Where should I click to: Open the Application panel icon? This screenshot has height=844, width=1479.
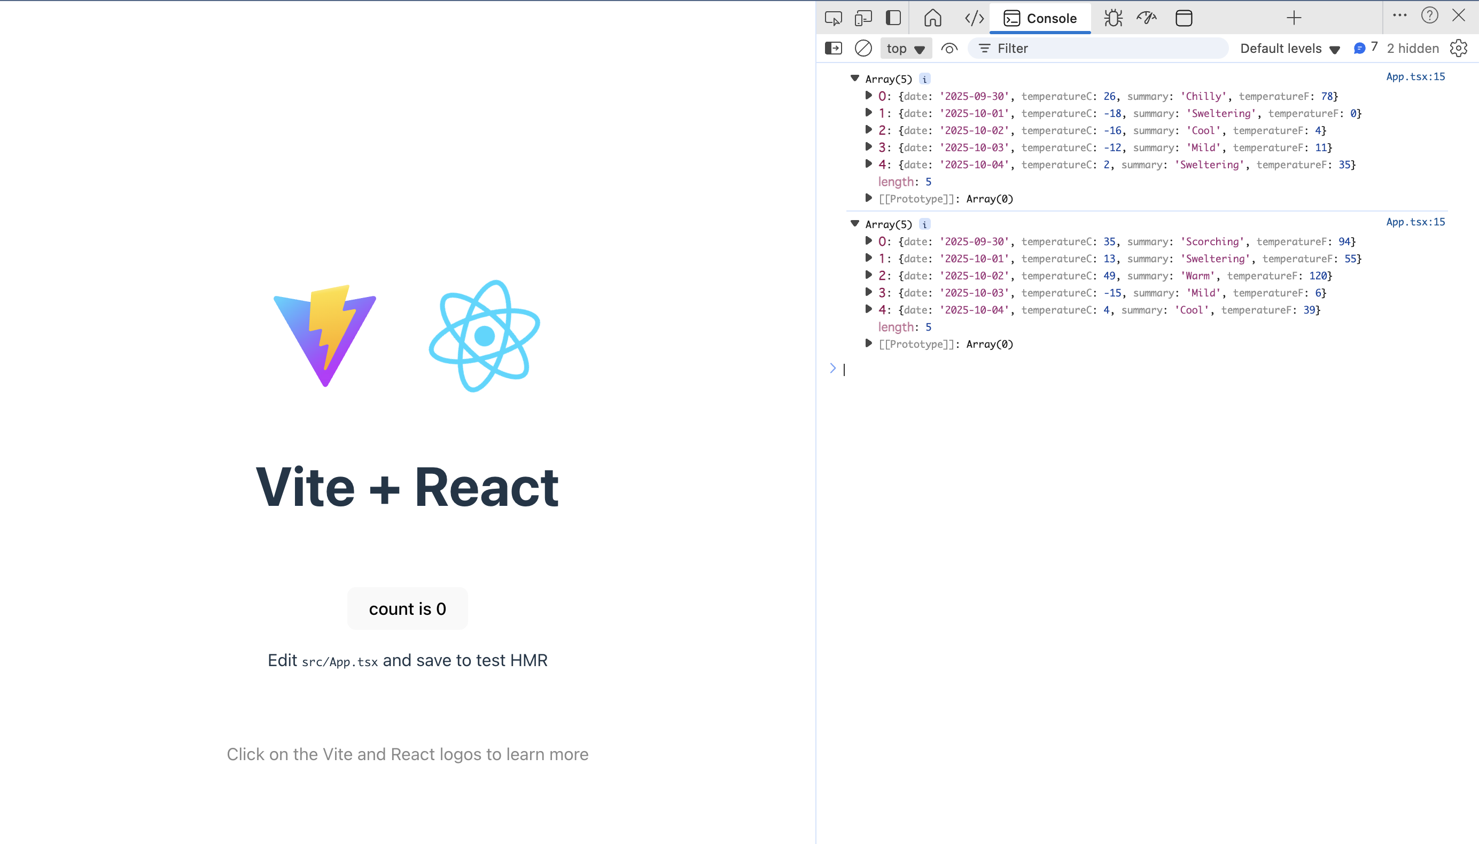click(1184, 18)
